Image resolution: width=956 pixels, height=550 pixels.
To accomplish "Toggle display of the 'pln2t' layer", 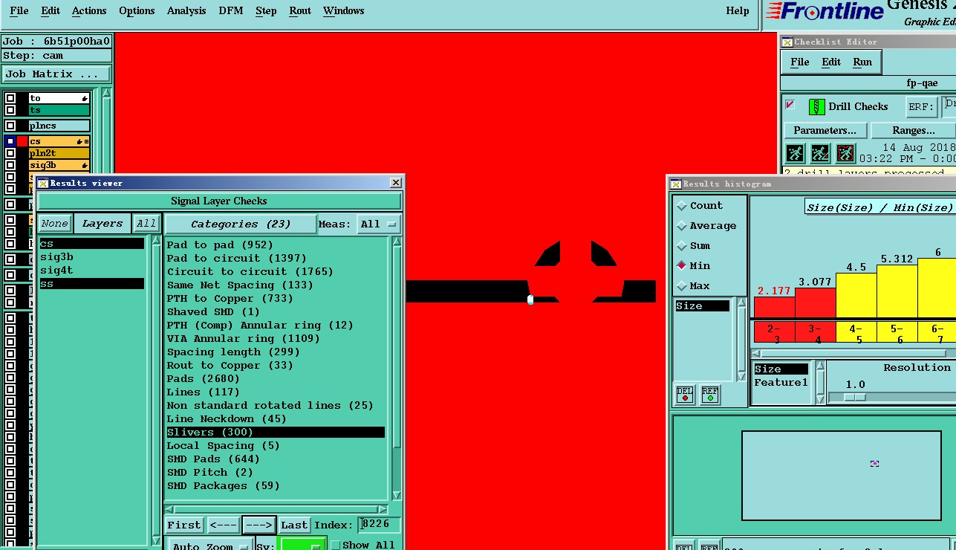I will coord(10,153).
